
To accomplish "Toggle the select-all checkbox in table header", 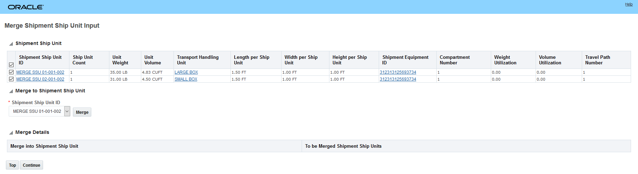I will [11, 65].
